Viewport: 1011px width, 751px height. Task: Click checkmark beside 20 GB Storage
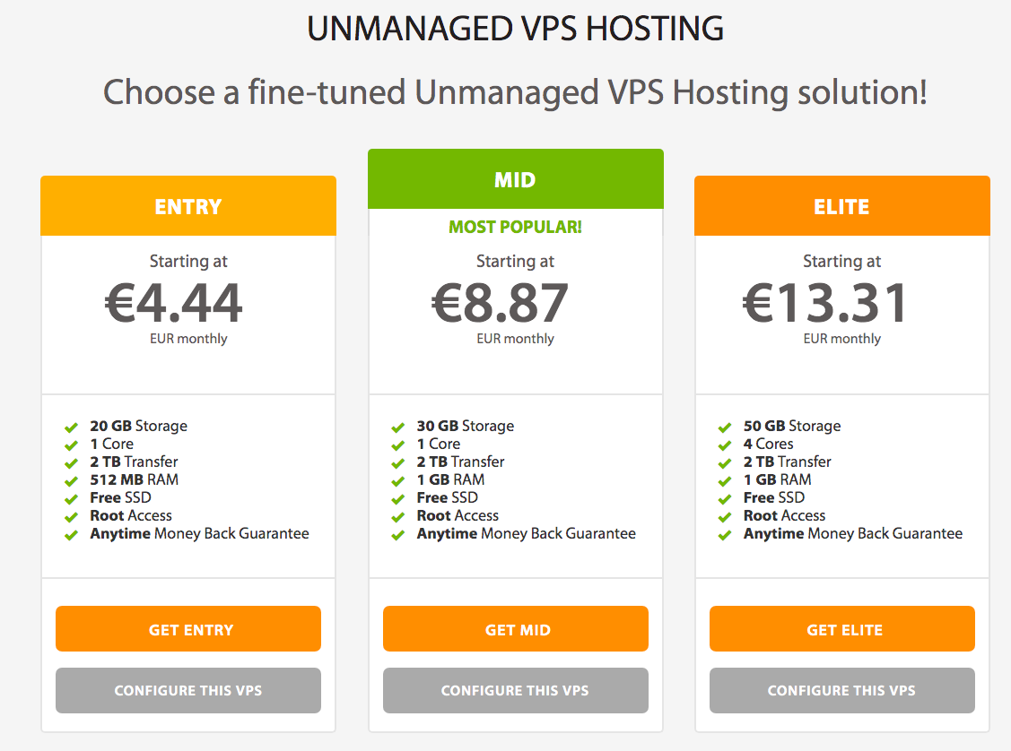coord(71,427)
